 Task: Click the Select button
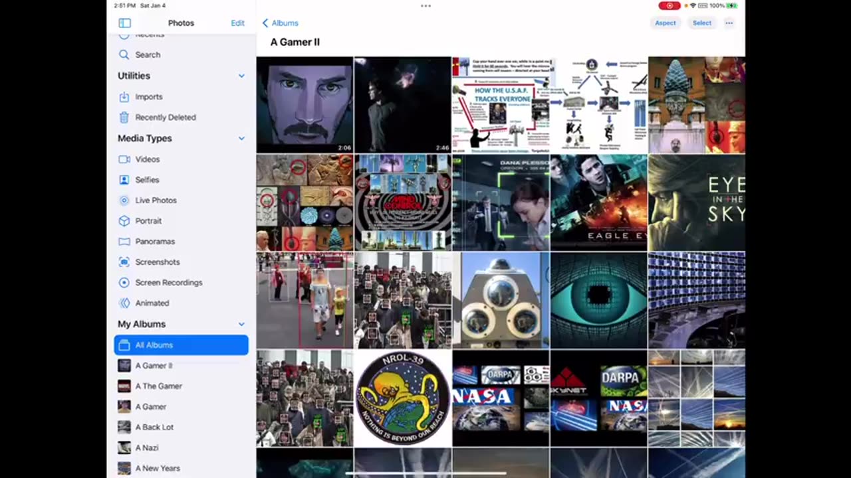coord(702,23)
